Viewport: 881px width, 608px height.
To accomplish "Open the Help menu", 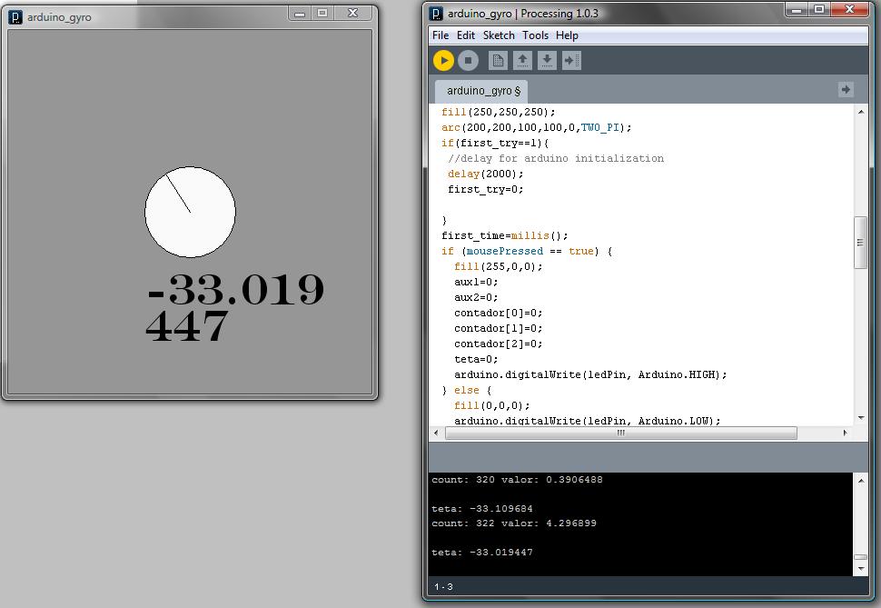I will click(567, 35).
